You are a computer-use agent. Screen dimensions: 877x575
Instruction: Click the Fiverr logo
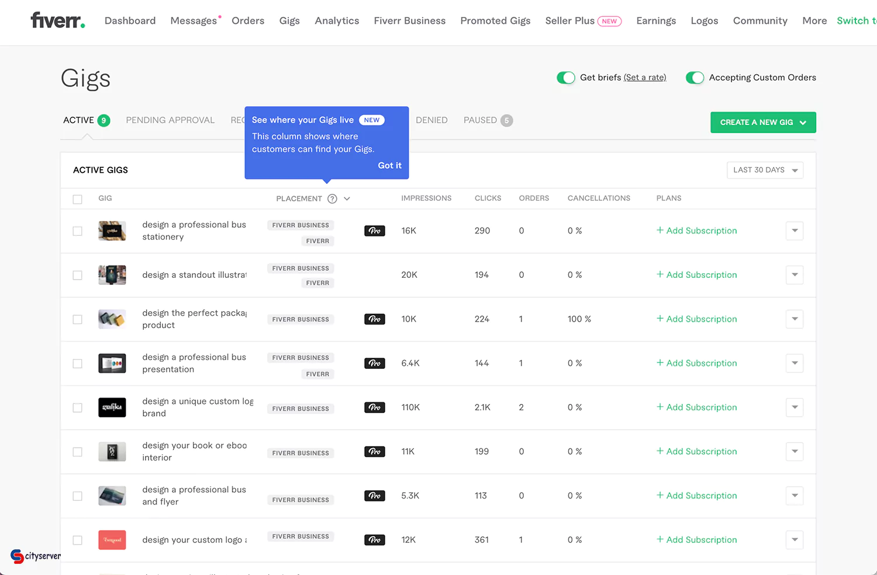58,20
